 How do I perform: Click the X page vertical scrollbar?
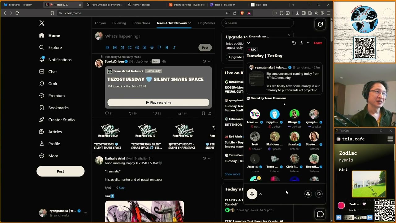[332, 31]
